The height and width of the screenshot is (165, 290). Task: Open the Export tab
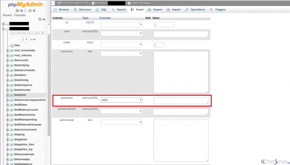(155, 10)
